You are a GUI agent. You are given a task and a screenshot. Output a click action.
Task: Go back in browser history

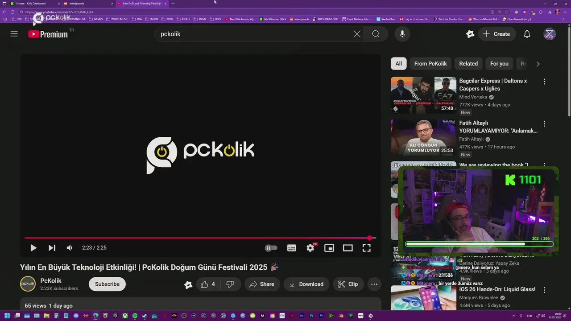click(4, 12)
